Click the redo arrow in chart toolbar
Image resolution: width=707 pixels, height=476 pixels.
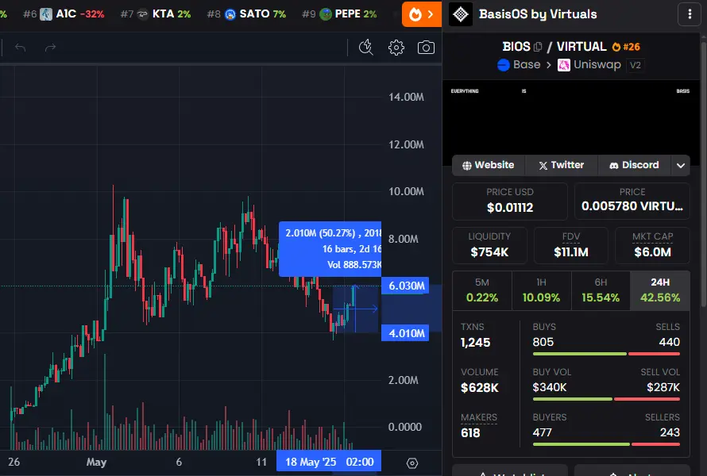50,48
